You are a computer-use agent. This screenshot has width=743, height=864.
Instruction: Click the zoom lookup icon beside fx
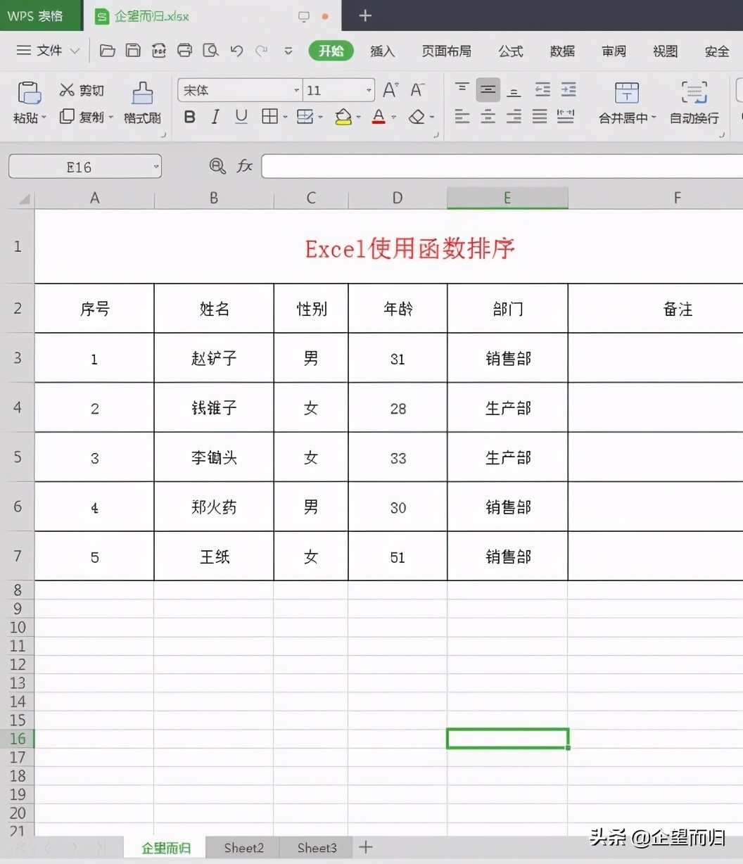(217, 166)
